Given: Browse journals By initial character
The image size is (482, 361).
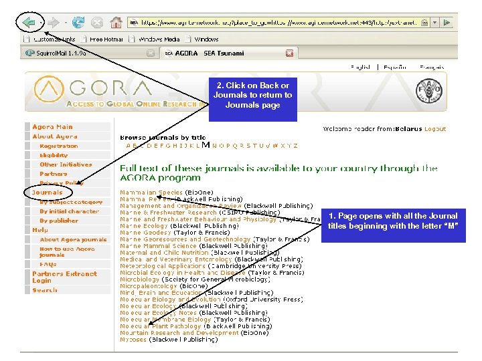Looking at the screenshot, I should pos(69,211).
